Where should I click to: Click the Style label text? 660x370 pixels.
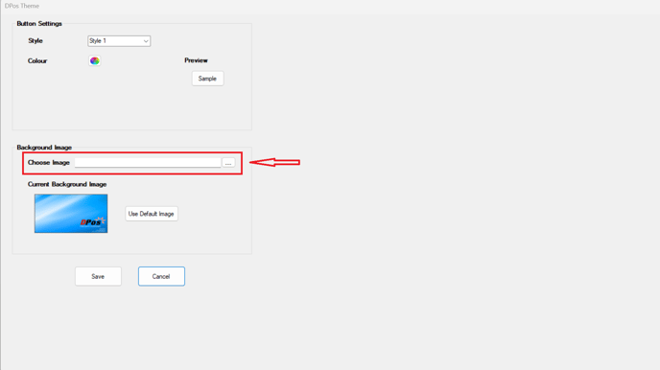35,41
